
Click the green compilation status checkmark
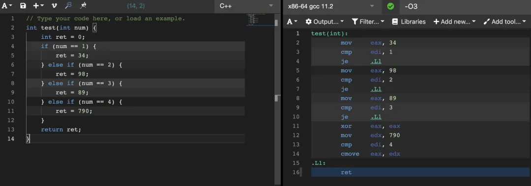pyautogui.click(x=390, y=6)
